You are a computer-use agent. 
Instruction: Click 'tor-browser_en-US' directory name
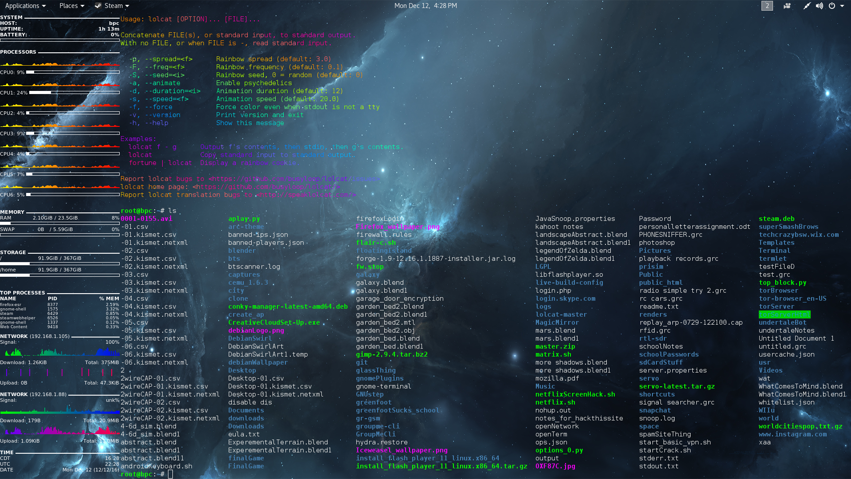click(792, 298)
